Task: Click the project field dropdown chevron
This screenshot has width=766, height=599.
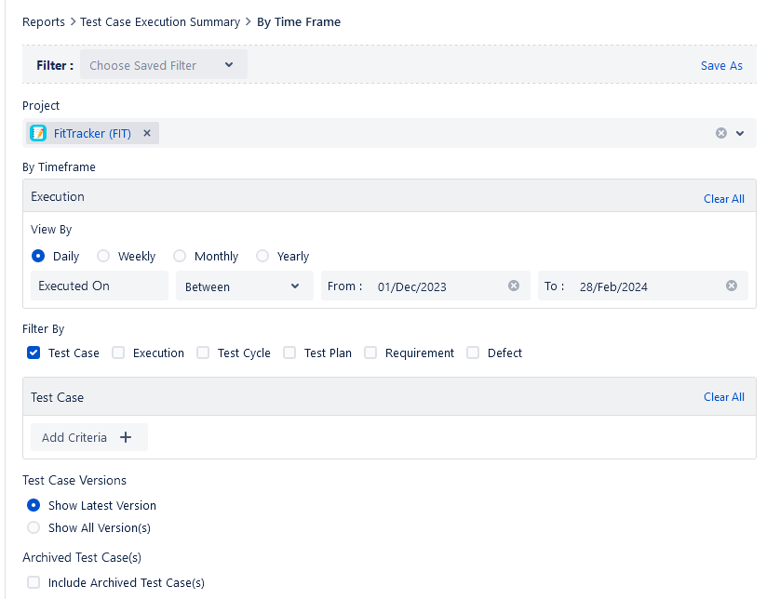Action: click(x=741, y=133)
